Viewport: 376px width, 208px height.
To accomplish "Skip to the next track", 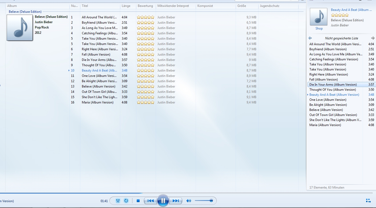I will (x=176, y=201).
